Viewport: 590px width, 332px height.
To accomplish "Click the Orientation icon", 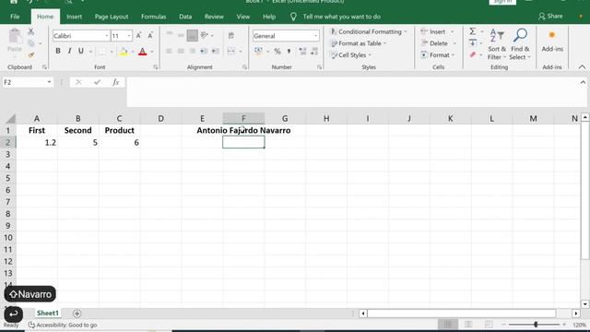I will pyautogui.click(x=205, y=35).
